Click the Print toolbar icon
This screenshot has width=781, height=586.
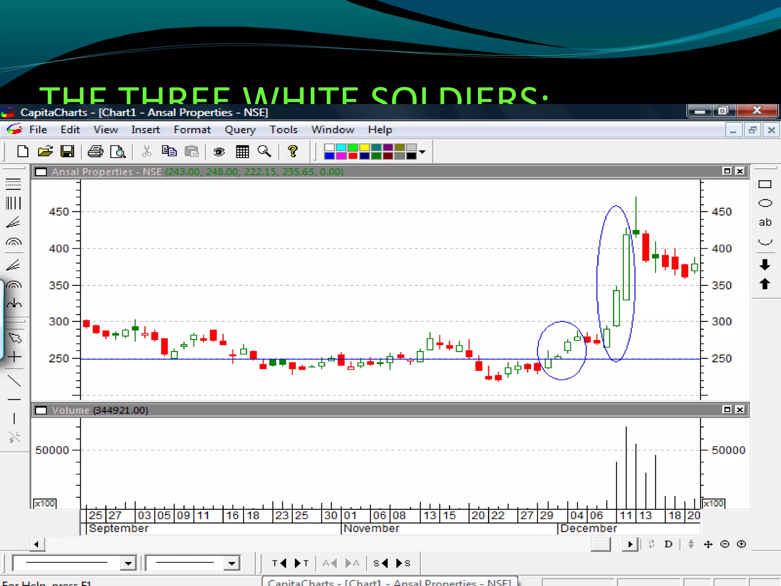click(x=95, y=152)
